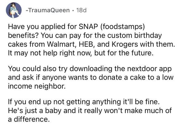Viewport: 184px width, 124px height.
Task: Open the -TraumaQueen avatar image
Action: click(x=14, y=10)
